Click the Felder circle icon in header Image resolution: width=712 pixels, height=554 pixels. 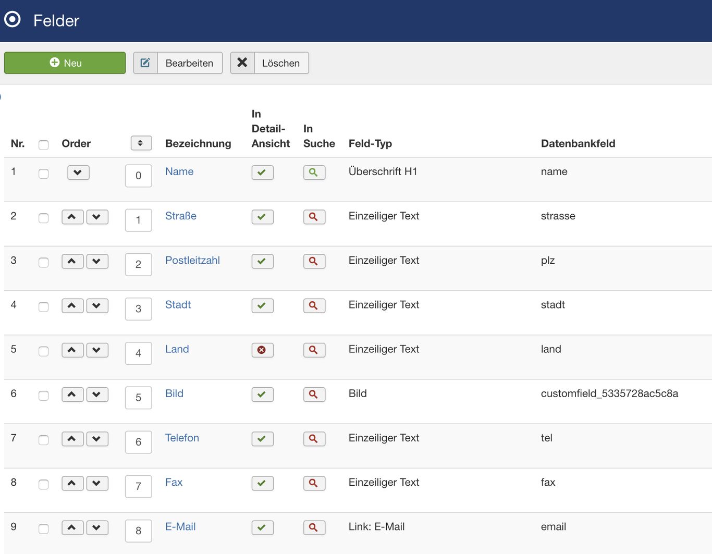pyautogui.click(x=13, y=20)
